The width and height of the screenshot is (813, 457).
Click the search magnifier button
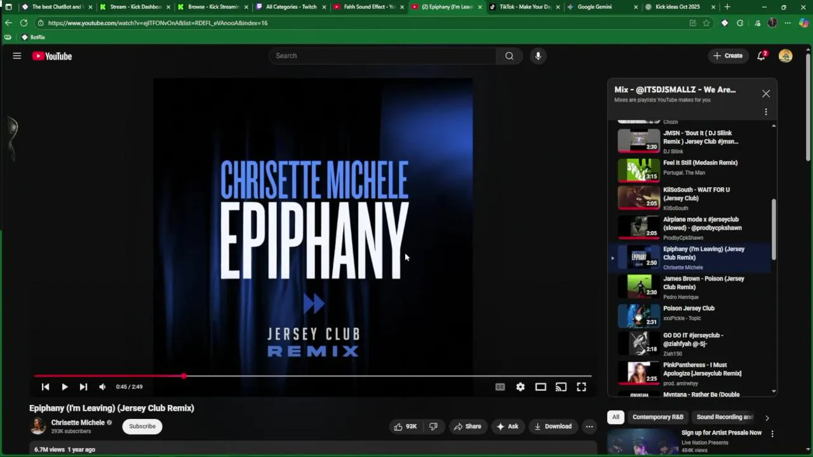tap(509, 56)
